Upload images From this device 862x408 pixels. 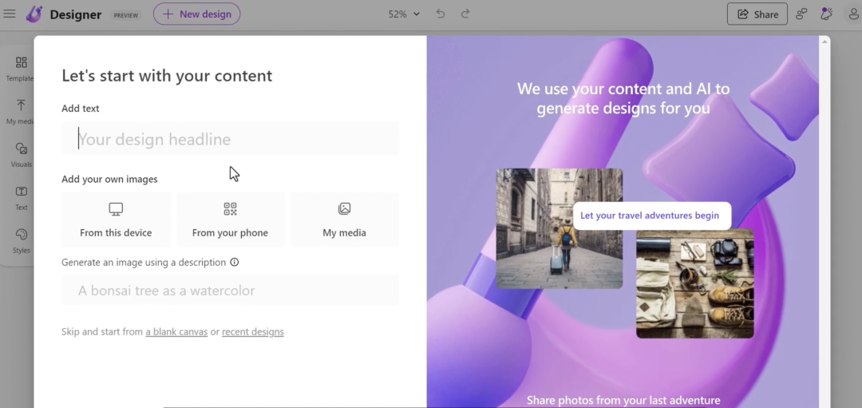(x=116, y=219)
